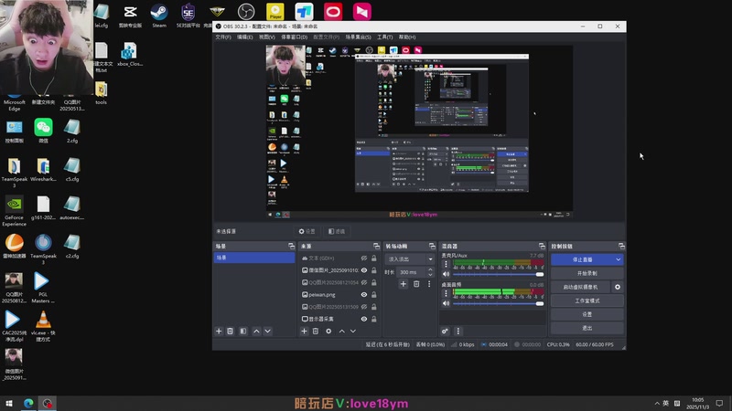Open the Tools menu in OBS
This screenshot has width=732, height=411.
click(384, 37)
